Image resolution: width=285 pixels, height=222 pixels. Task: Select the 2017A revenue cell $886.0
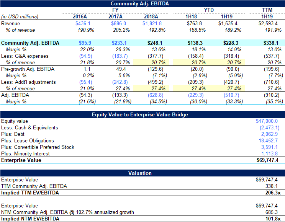click(118, 24)
